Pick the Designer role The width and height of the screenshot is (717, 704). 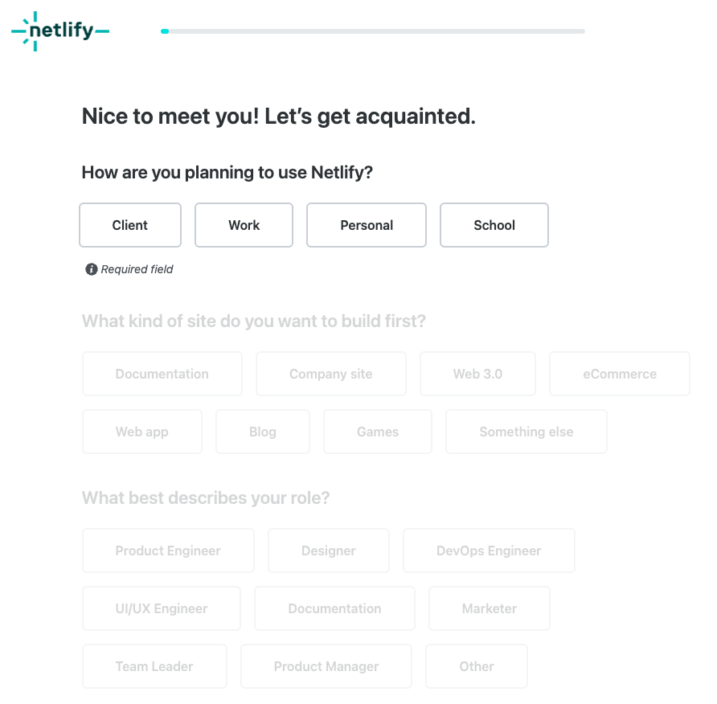pos(329,551)
